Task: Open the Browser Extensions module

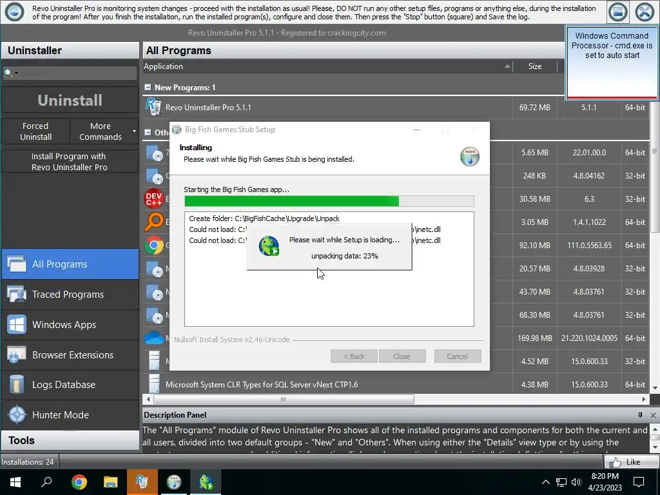Action: (70, 355)
